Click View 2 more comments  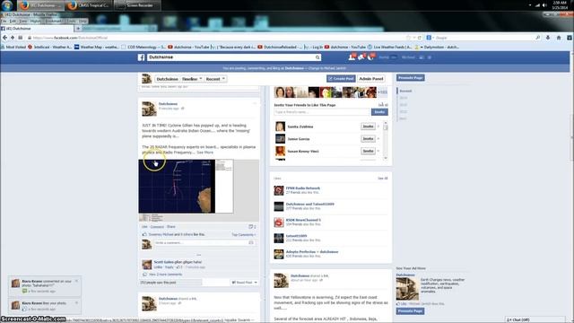point(165,275)
